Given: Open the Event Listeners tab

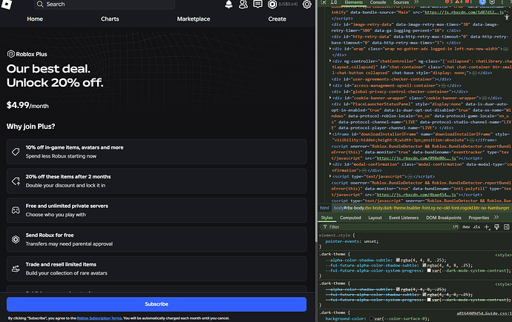Looking at the screenshot, I should click(x=404, y=218).
